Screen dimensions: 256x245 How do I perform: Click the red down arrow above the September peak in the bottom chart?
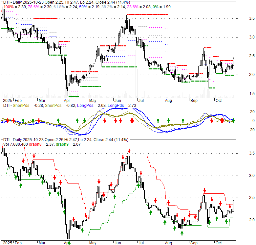click(204, 190)
